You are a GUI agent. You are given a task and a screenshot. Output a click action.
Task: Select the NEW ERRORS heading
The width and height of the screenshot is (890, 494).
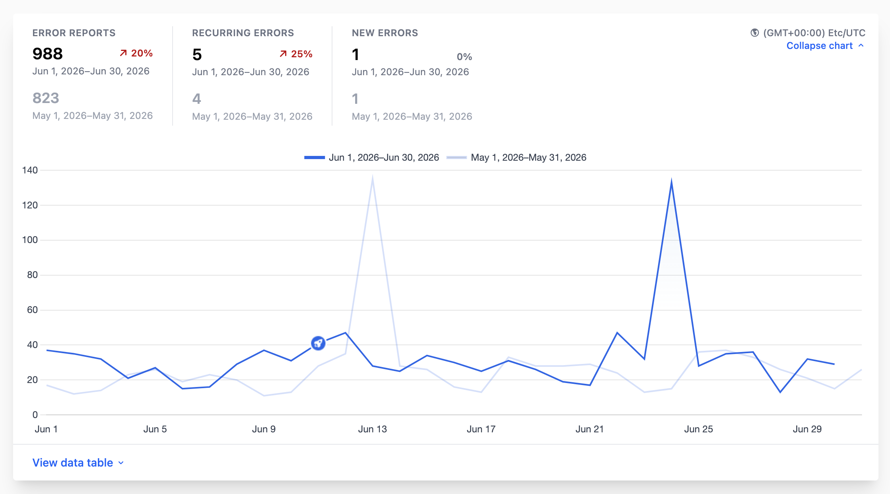pyautogui.click(x=385, y=33)
